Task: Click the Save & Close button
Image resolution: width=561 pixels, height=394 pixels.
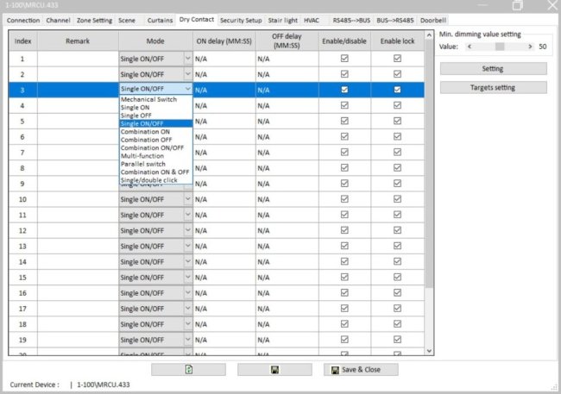Action: pos(361,369)
